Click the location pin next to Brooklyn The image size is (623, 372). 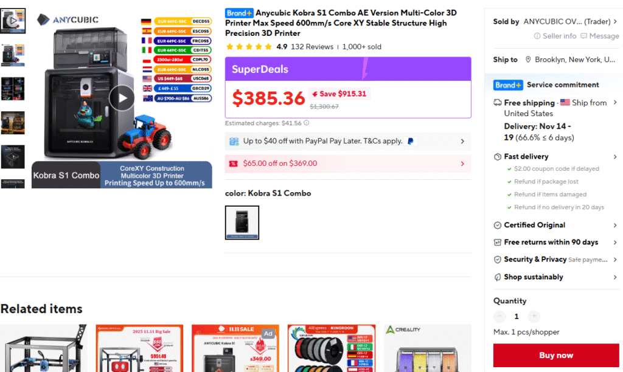click(528, 60)
